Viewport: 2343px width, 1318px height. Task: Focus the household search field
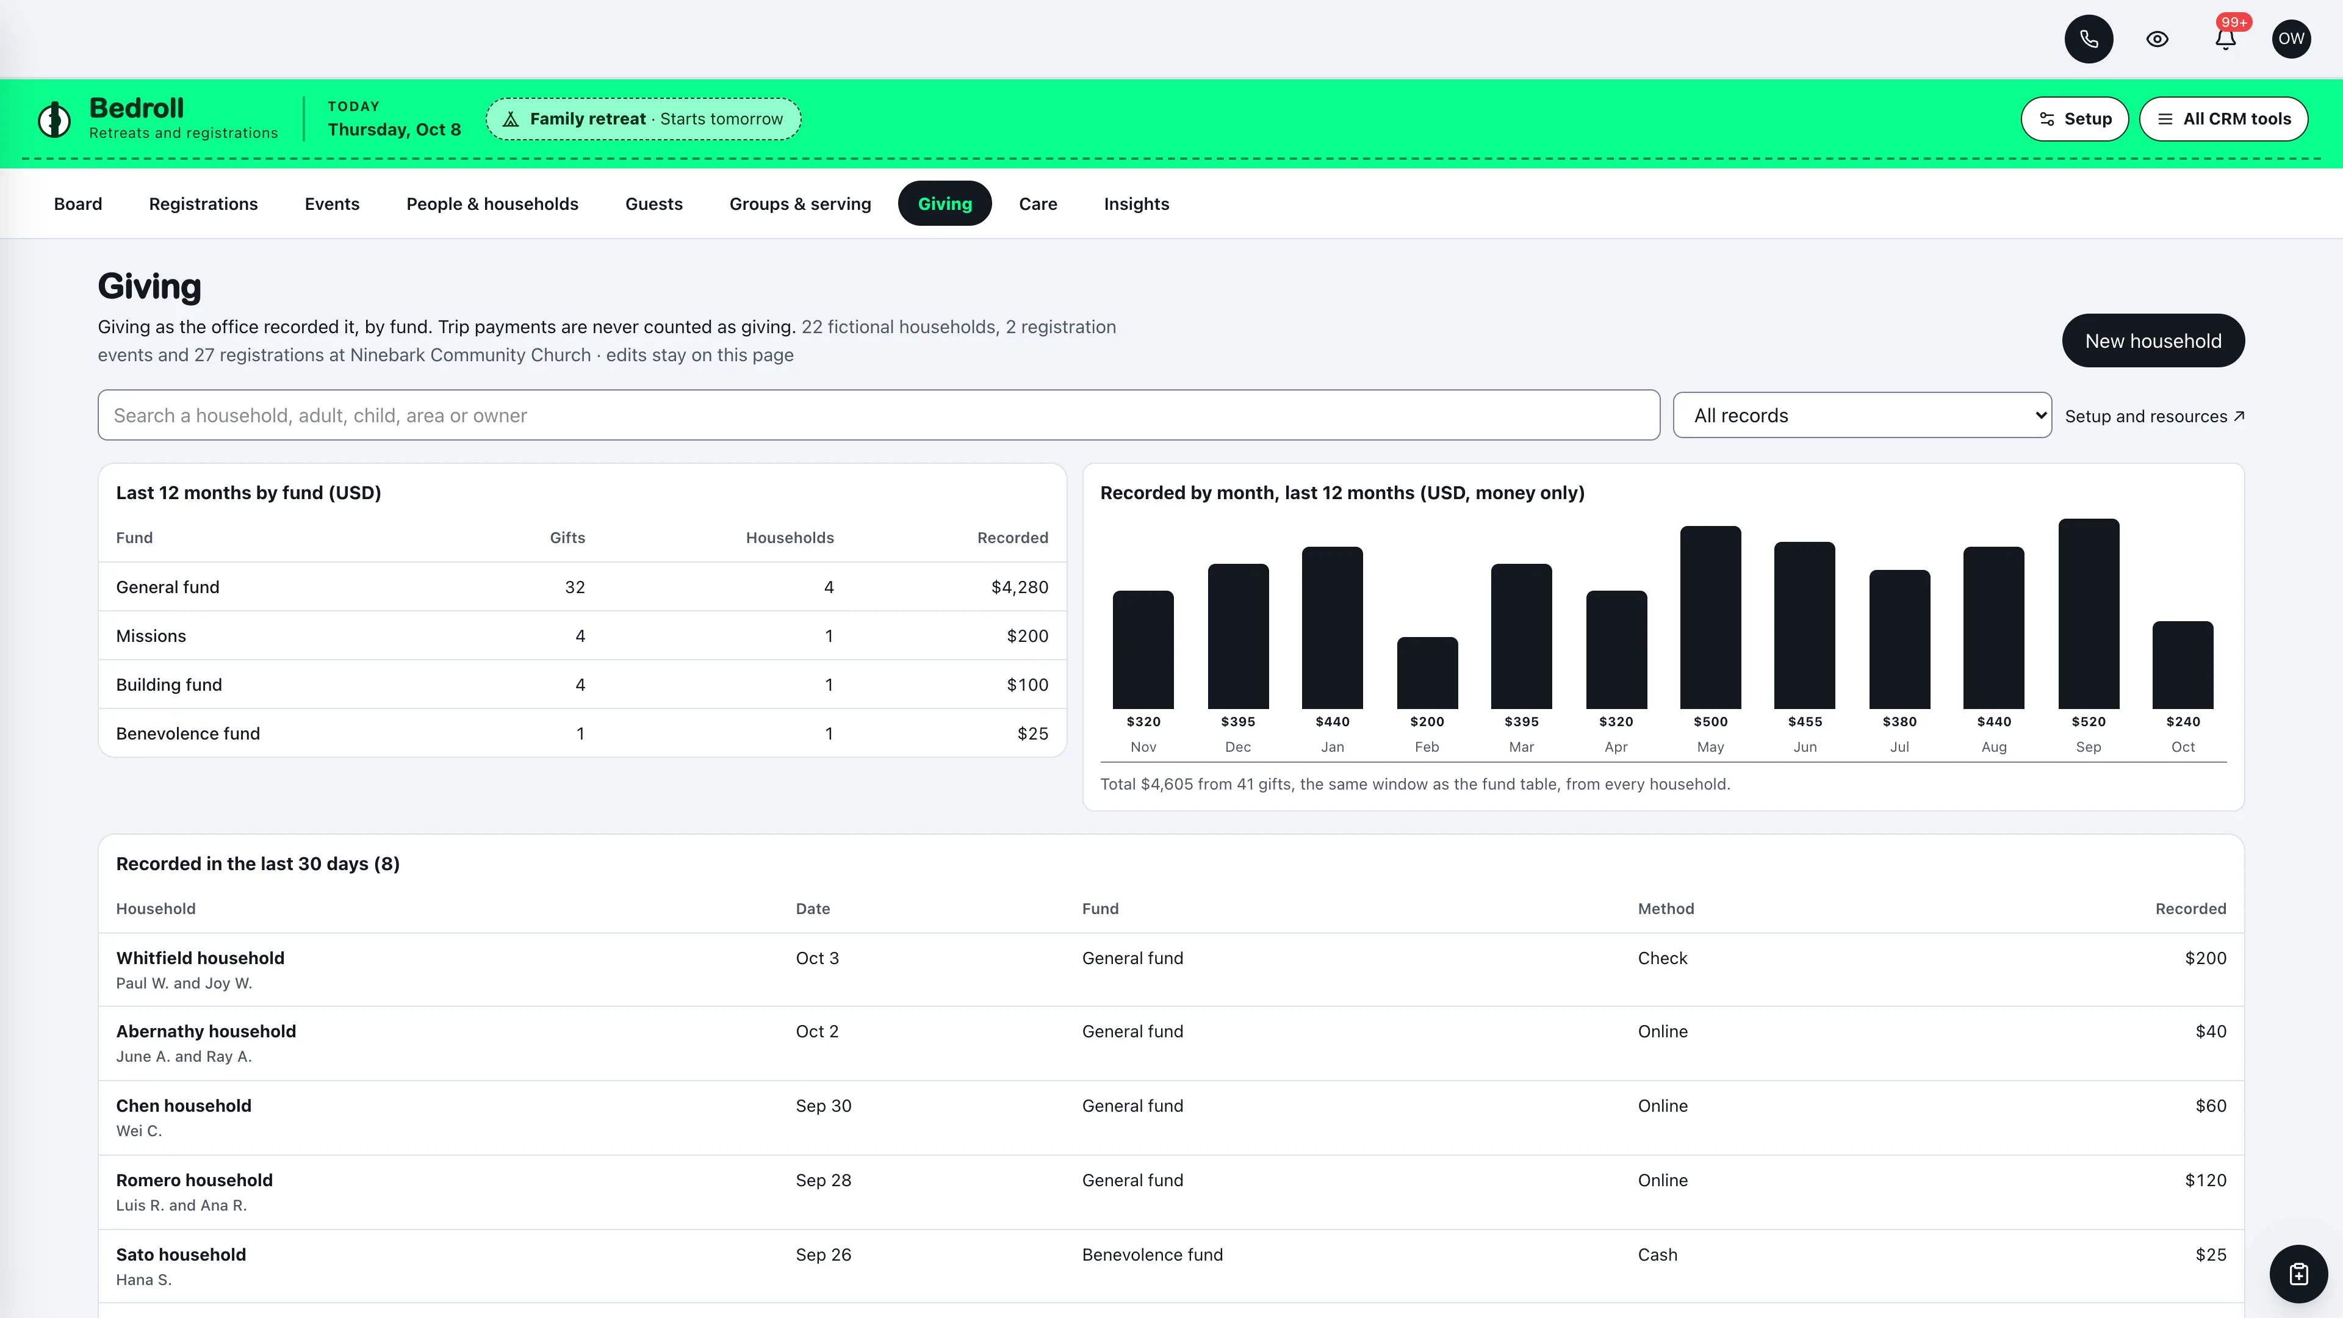click(879, 416)
